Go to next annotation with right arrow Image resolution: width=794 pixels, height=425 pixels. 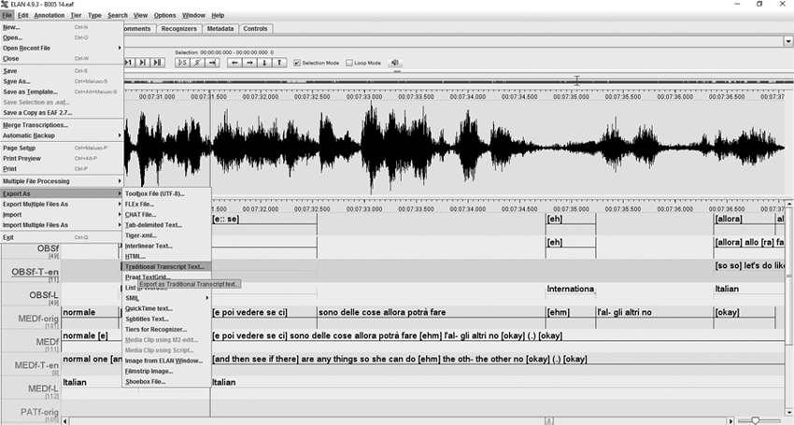point(249,63)
